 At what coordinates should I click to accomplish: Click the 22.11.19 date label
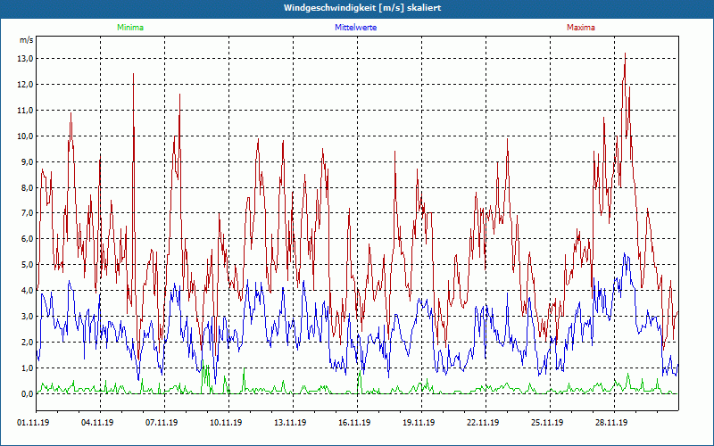click(483, 423)
